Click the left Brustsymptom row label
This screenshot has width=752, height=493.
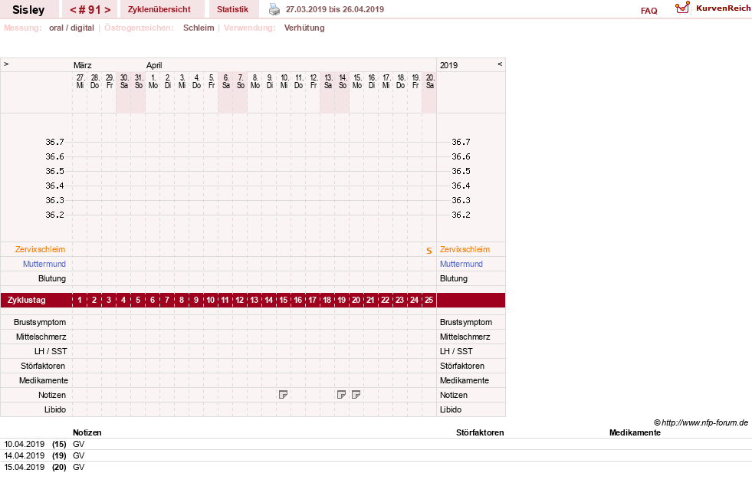(x=40, y=322)
